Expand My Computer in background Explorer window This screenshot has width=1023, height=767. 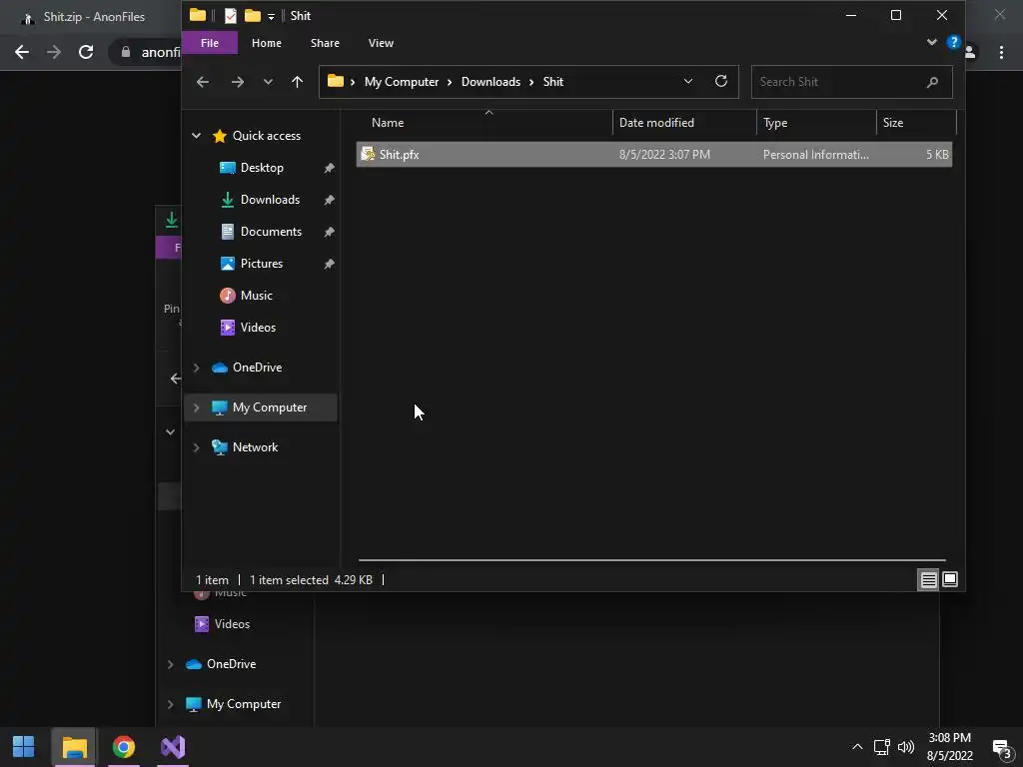coord(170,704)
